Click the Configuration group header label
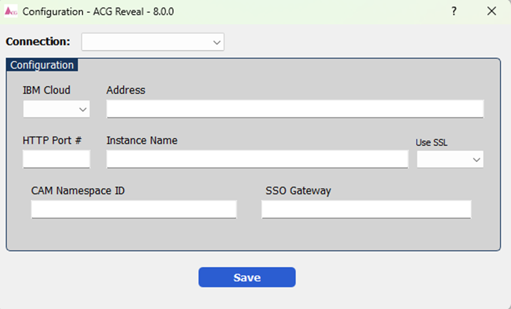 click(42, 65)
